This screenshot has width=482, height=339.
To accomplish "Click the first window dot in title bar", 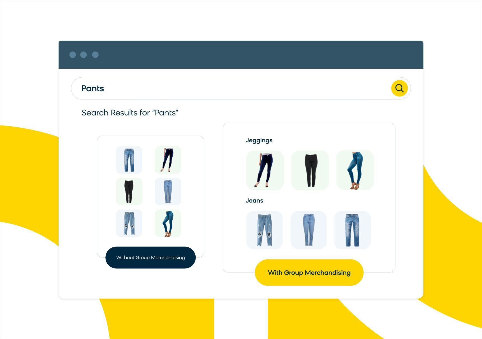I will click(73, 55).
